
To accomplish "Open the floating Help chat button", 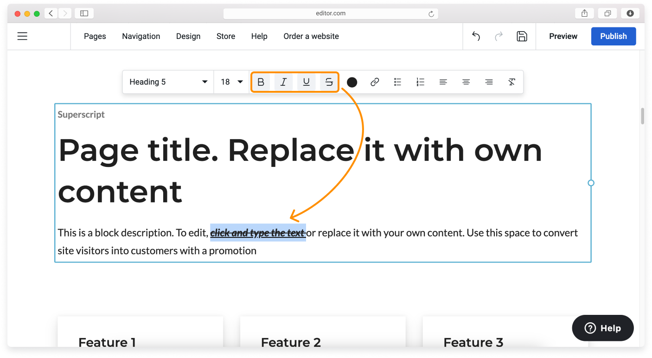I will (x=603, y=328).
